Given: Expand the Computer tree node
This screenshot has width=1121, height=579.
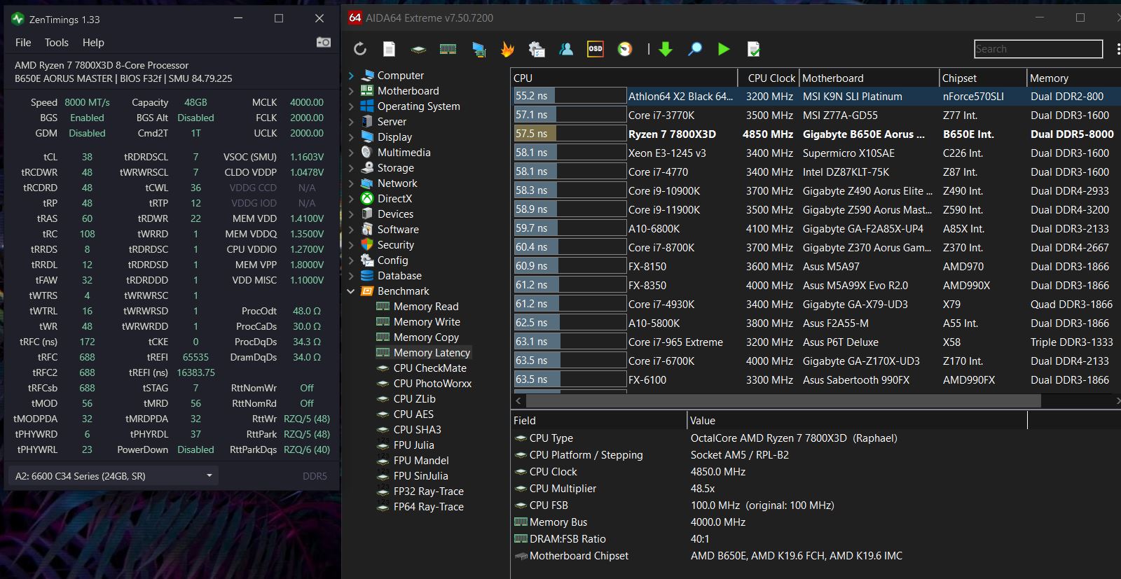Looking at the screenshot, I should [x=352, y=76].
